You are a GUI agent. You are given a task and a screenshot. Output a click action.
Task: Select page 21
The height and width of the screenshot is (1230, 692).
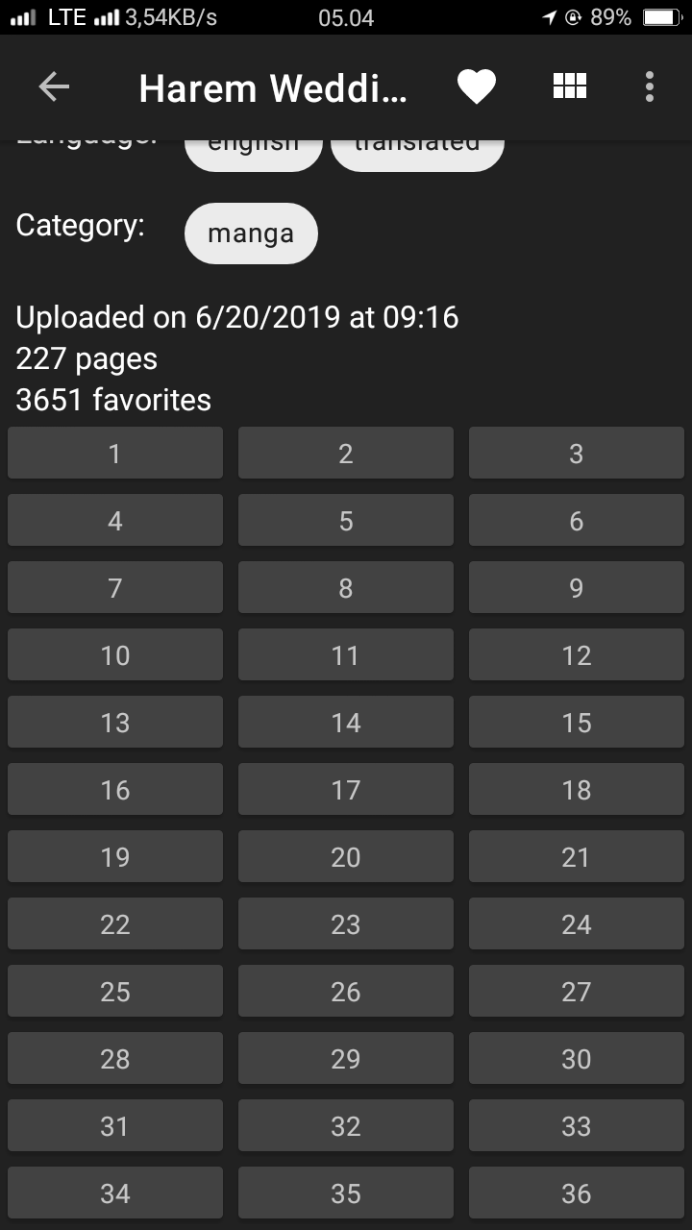(x=576, y=856)
